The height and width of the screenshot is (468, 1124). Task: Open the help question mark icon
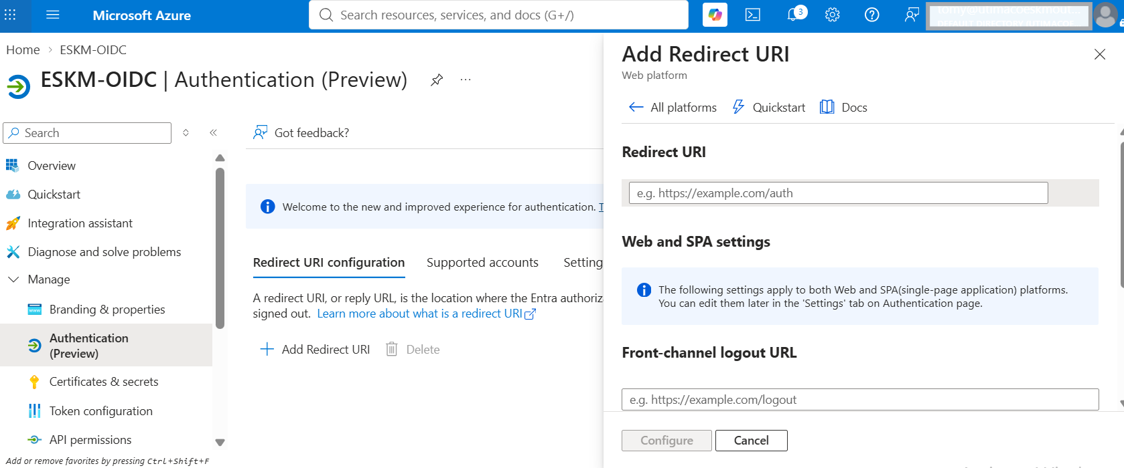click(x=871, y=15)
